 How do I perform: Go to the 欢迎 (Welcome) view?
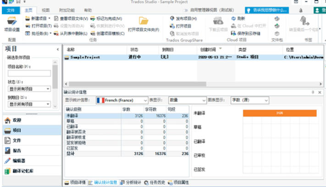coord(17,120)
